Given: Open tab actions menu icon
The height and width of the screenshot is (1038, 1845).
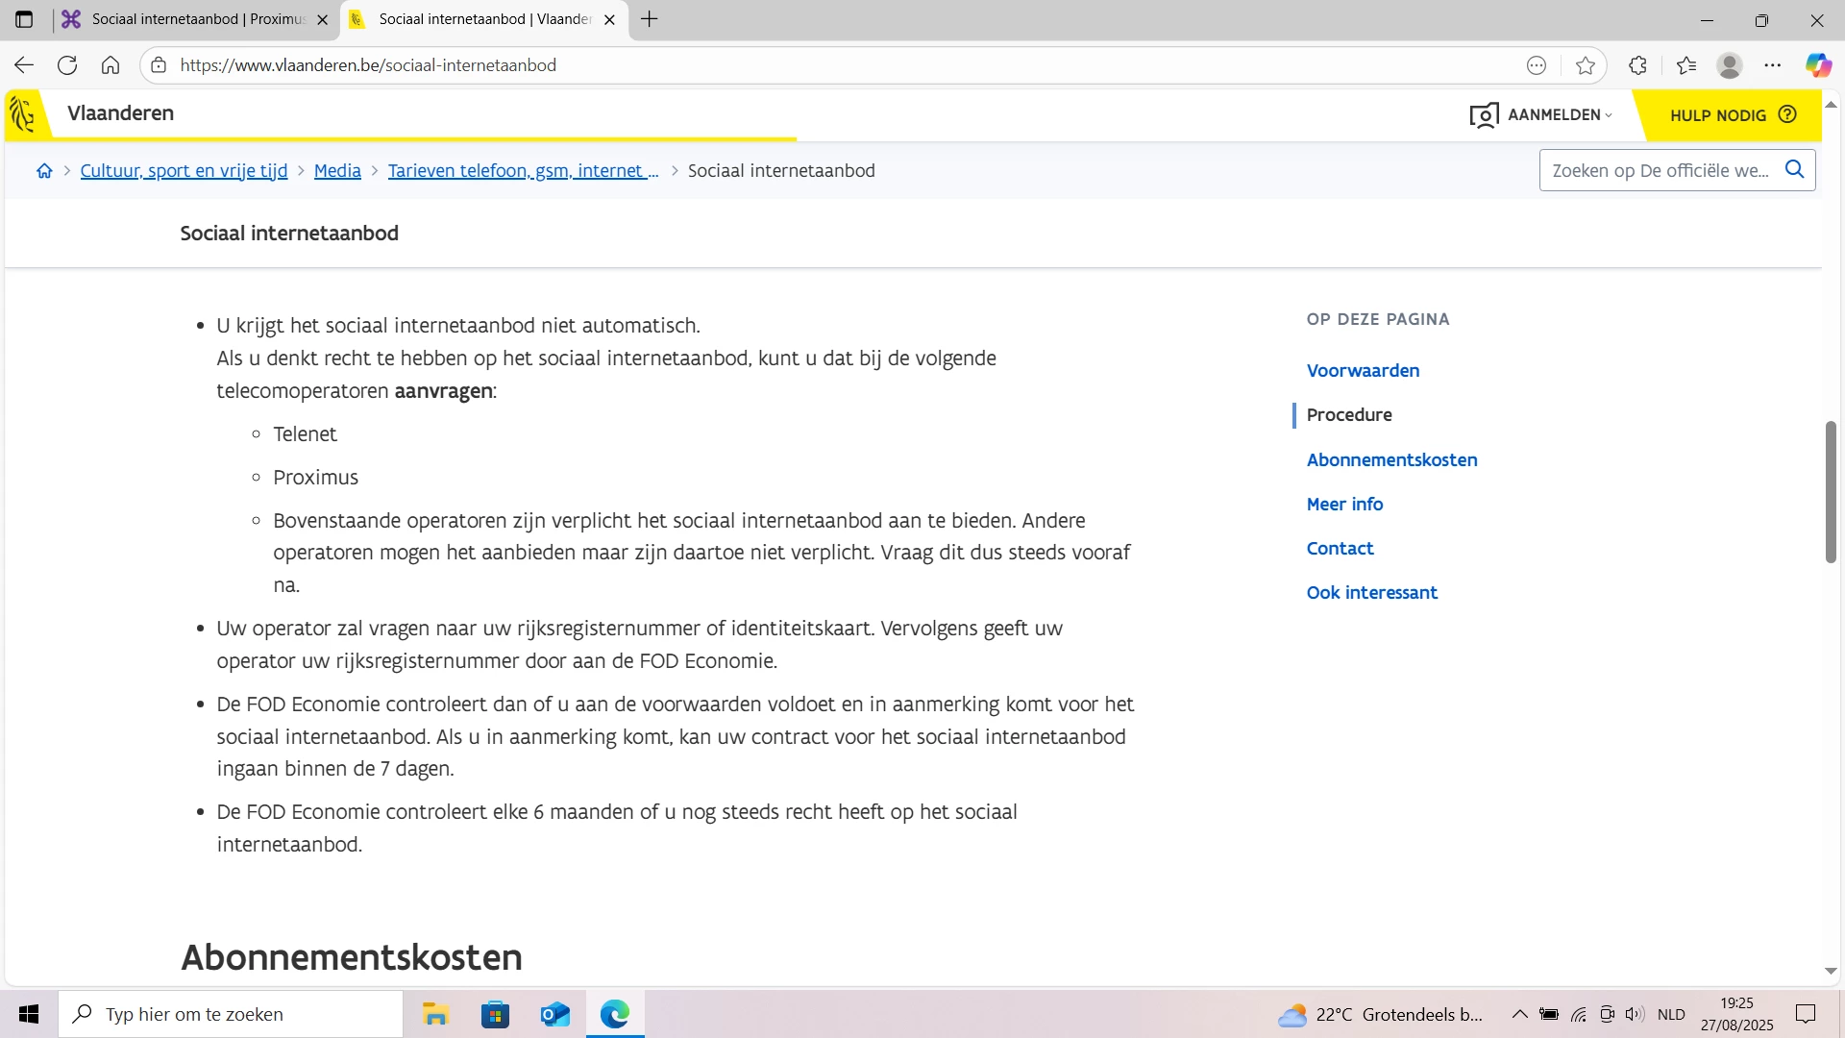Looking at the screenshot, I should point(24,19).
